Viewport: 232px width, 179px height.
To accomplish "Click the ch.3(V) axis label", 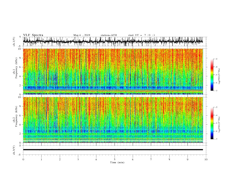I will click(x=14, y=150).
